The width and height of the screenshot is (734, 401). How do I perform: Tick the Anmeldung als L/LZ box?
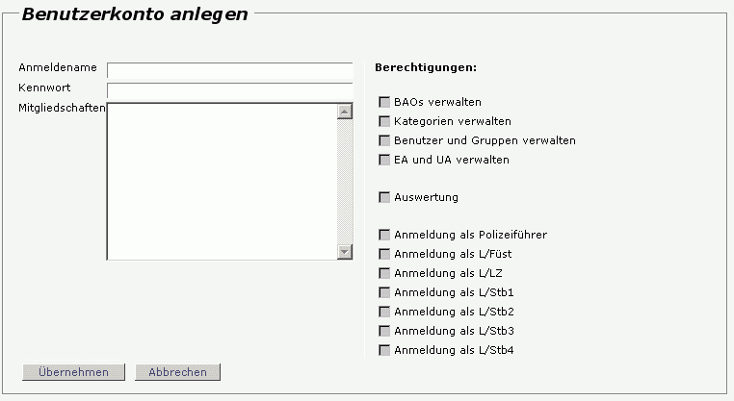point(384,273)
